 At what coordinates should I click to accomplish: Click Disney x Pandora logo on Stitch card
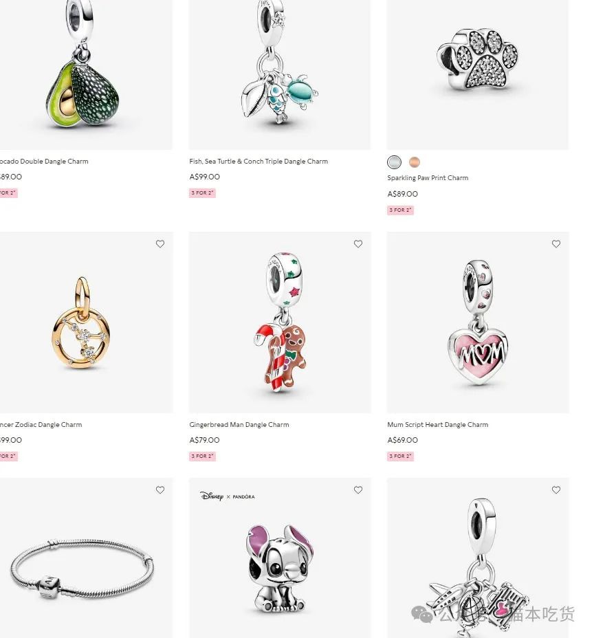pos(228,496)
